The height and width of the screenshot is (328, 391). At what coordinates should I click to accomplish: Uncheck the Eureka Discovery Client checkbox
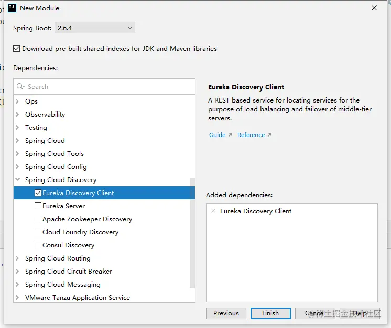click(x=38, y=193)
